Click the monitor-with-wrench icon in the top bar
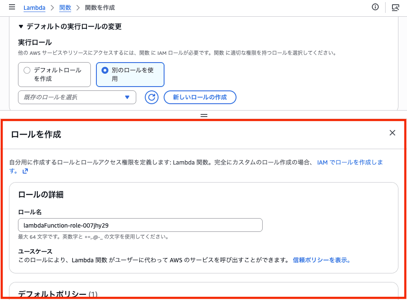 pos(395,7)
